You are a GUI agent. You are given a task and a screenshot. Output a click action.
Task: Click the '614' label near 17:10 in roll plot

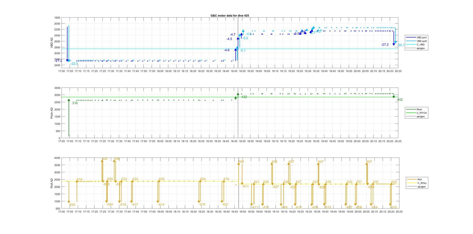pos(79,180)
